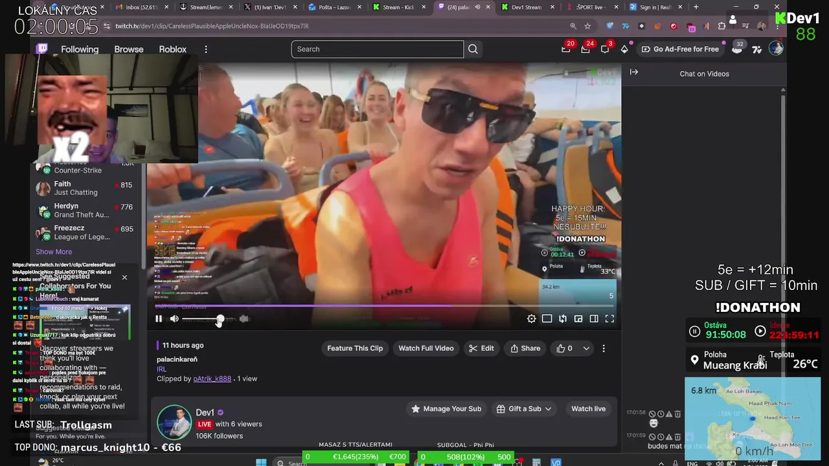Viewport: 829px width, 466px height.
Task: Click Feature This Clip
Action: coord(355,348)
